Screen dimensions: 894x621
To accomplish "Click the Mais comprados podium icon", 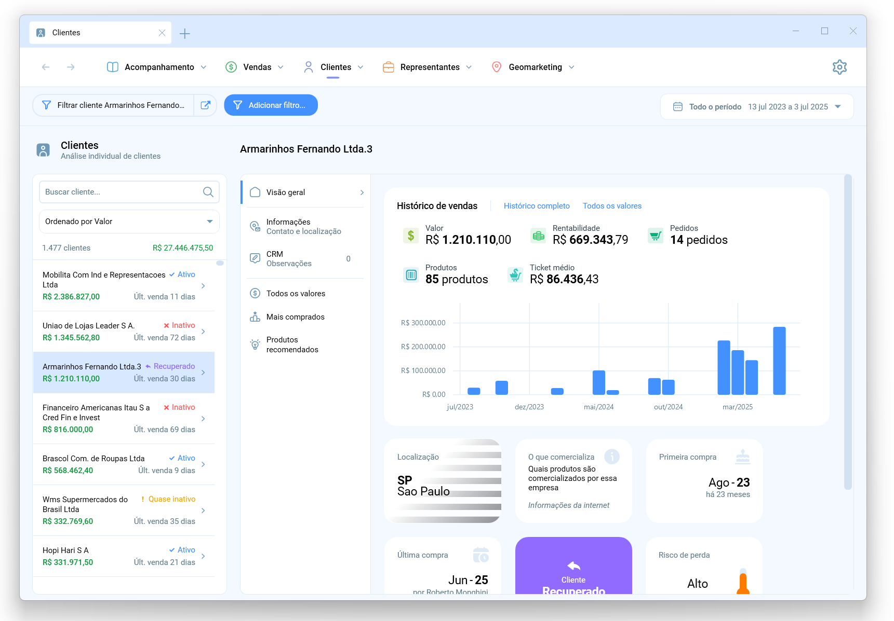I will [255, 317].
